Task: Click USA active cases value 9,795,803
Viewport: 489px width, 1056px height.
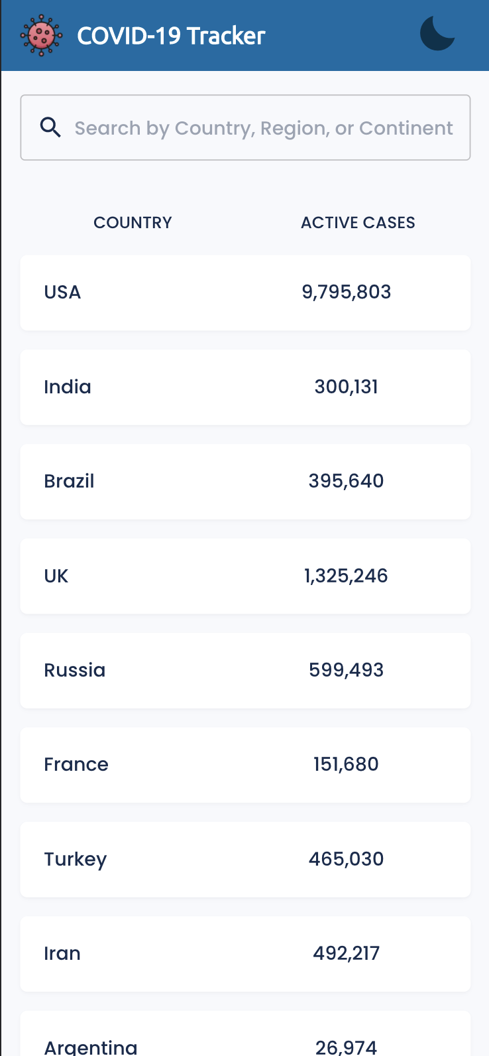Action: point(347,292)
